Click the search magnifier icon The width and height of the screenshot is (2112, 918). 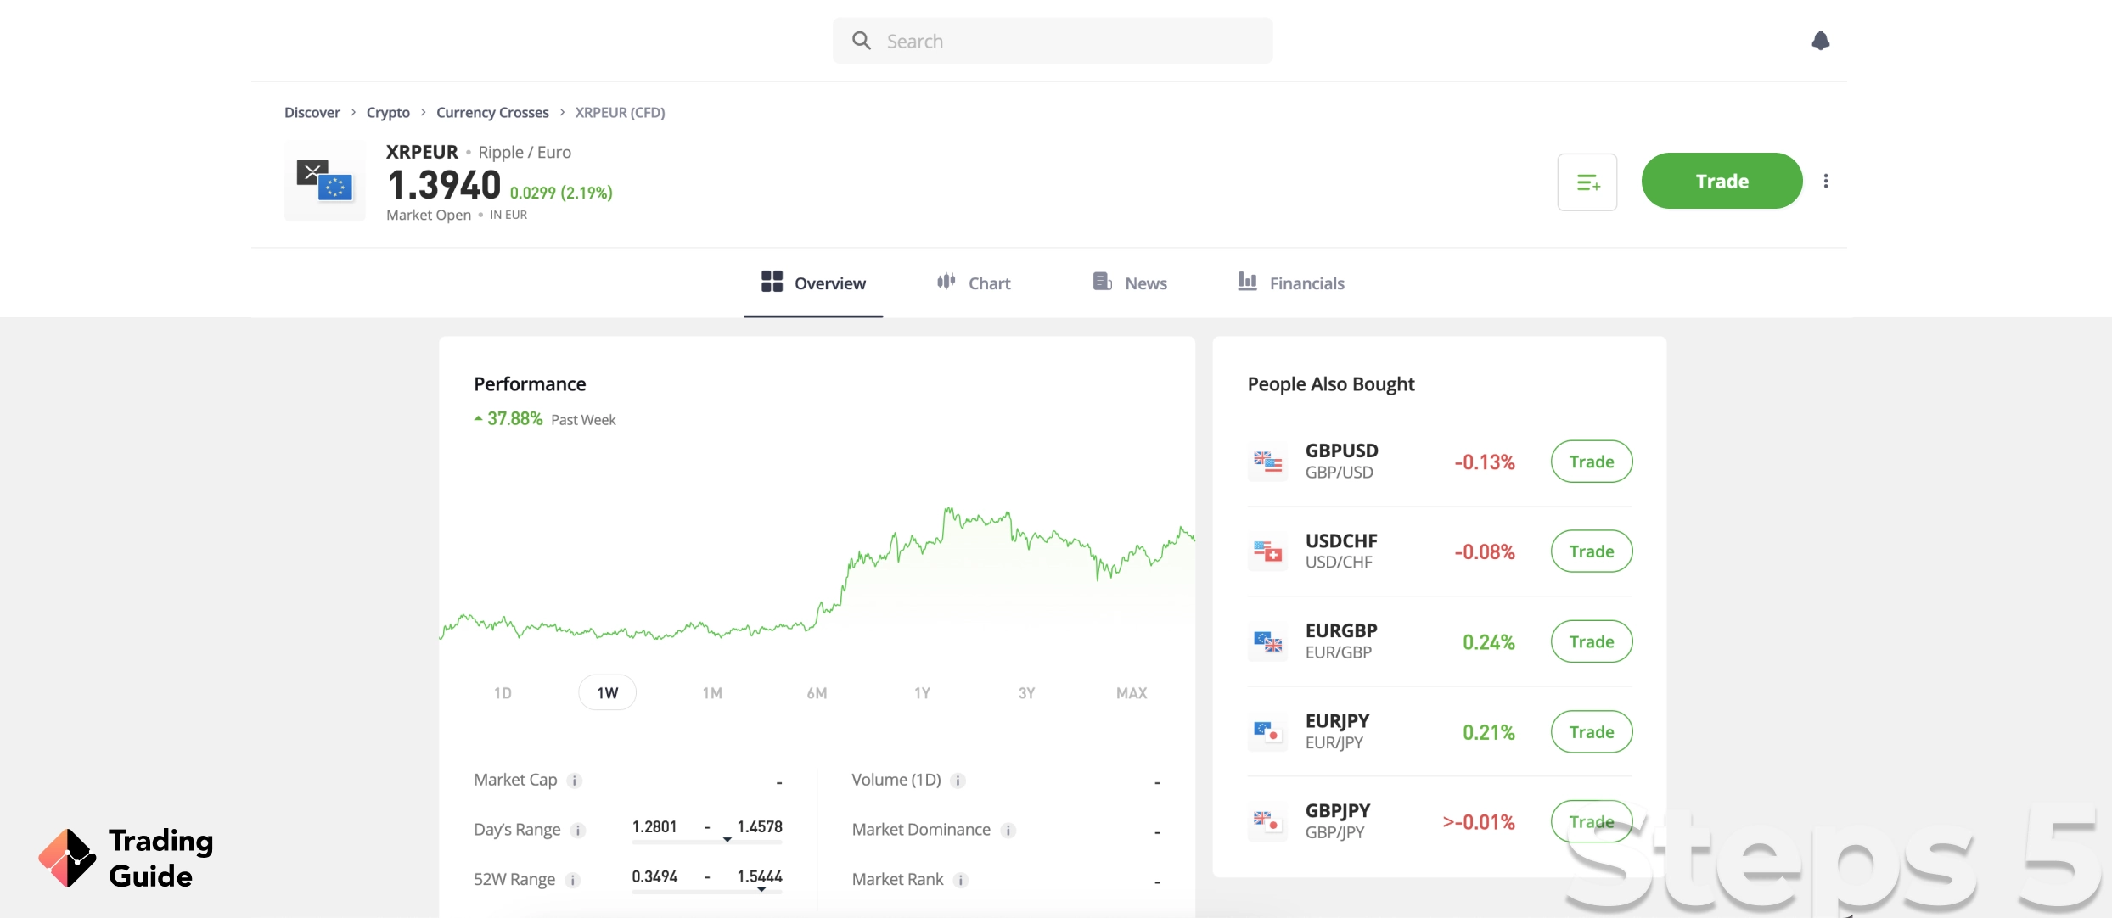coord(861,41)
